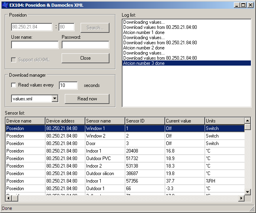Click the seconds interval field showing 10
The height and width of the screenshot is (213, 256).
(x=68, y=85)
